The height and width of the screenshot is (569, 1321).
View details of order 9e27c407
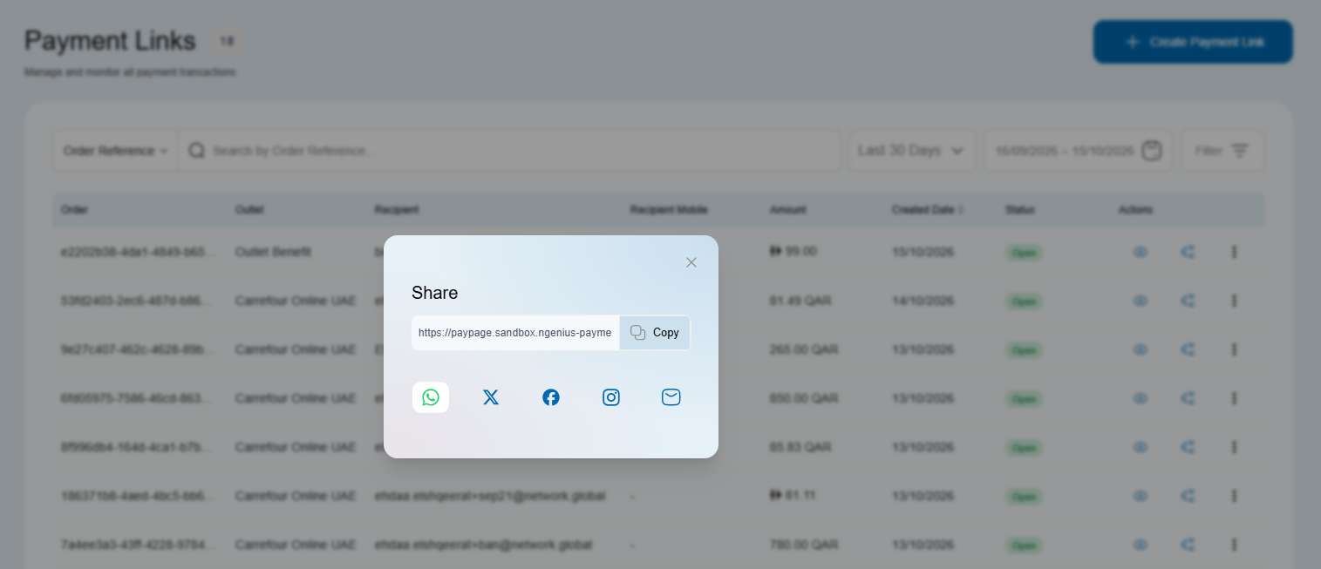tap(1141, 349)
